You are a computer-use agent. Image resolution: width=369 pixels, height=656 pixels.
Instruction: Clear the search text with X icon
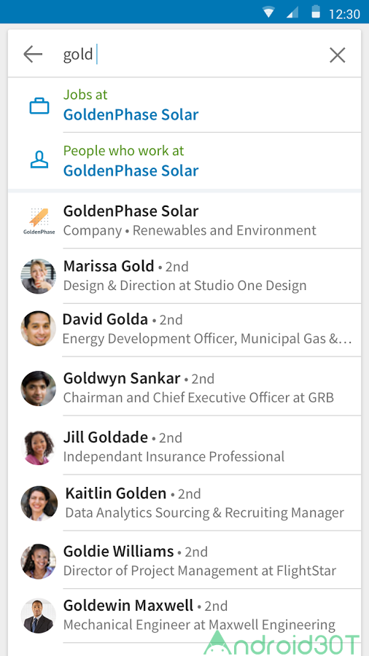pos(337,55)
